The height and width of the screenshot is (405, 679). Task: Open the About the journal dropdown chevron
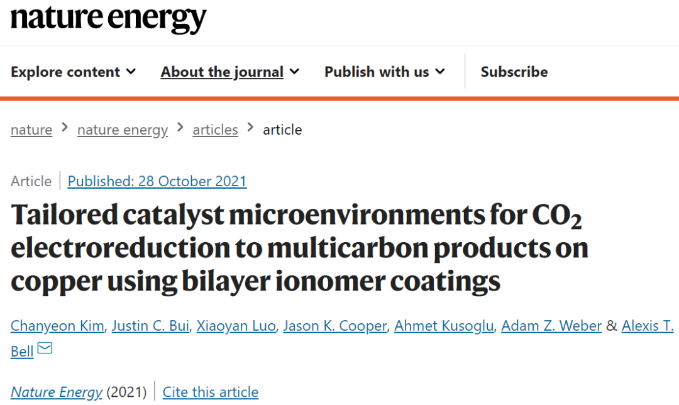294,72
